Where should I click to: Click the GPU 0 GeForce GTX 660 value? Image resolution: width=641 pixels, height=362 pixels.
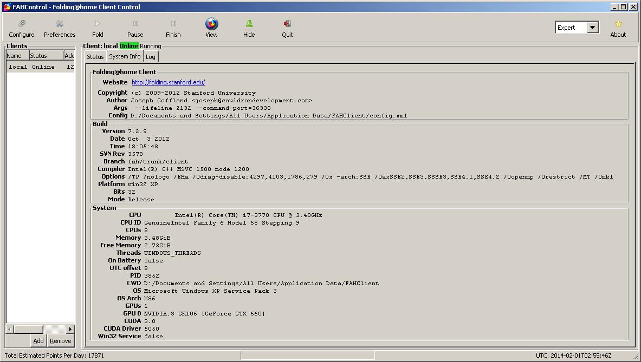pos(204,314)
